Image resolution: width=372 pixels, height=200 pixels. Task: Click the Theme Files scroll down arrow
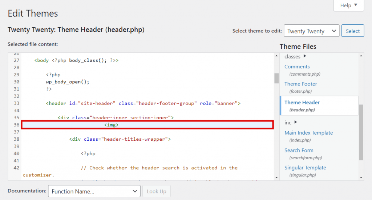pyautogui.click(x=361, y=177)
